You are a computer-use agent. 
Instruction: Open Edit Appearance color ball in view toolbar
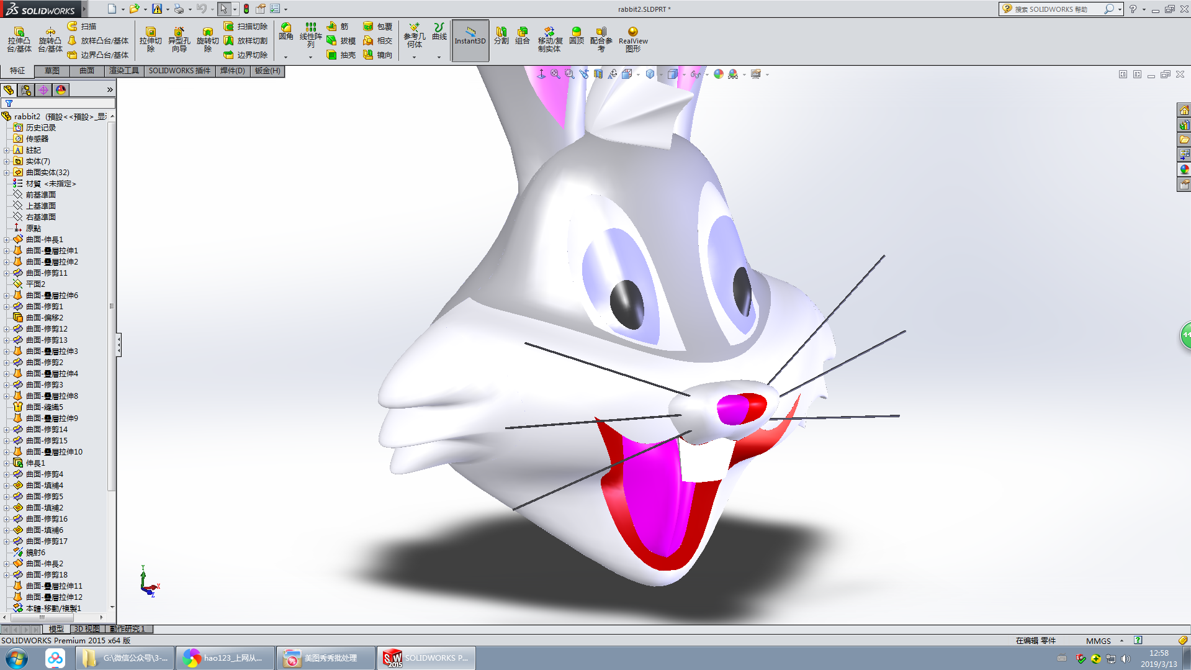pyautogui.click(x=719, y=75)
